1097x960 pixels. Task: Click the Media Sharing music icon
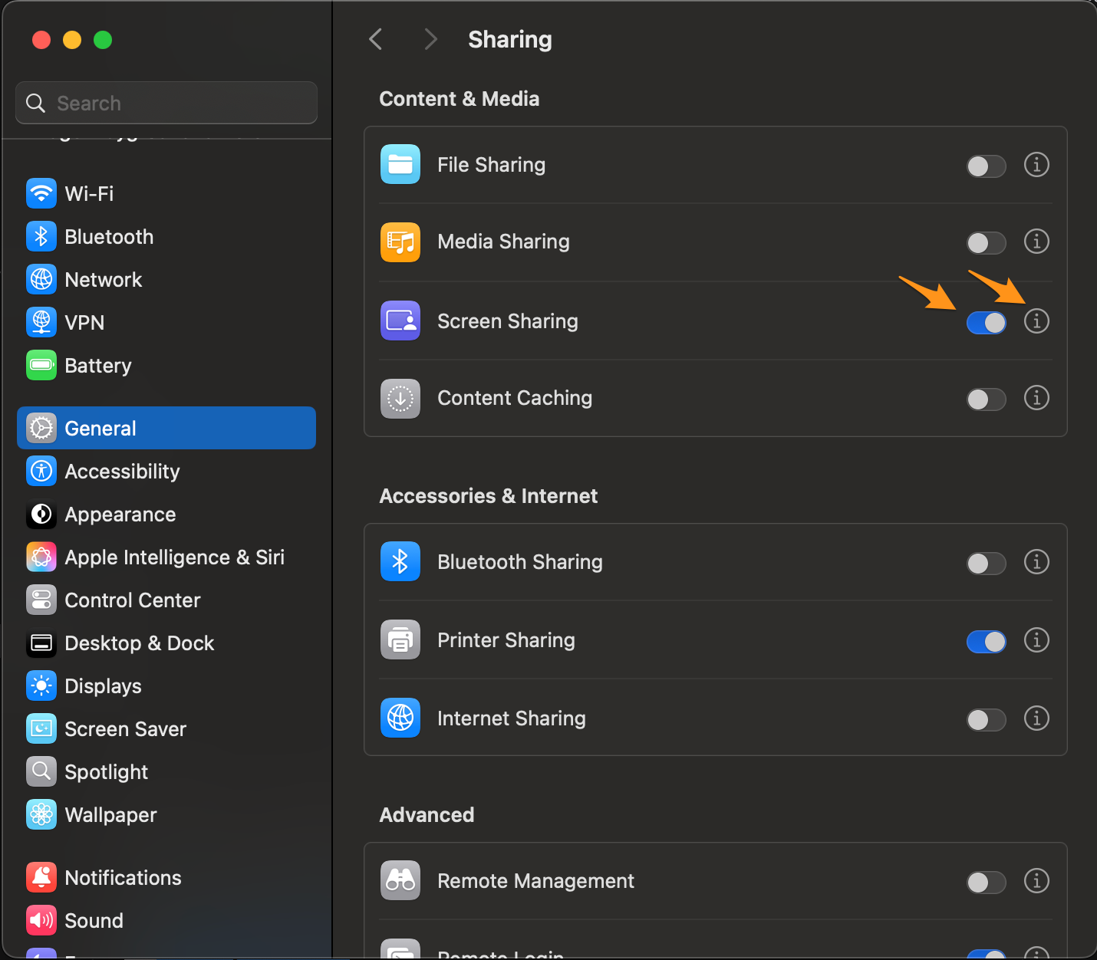(x=400, y=242)
